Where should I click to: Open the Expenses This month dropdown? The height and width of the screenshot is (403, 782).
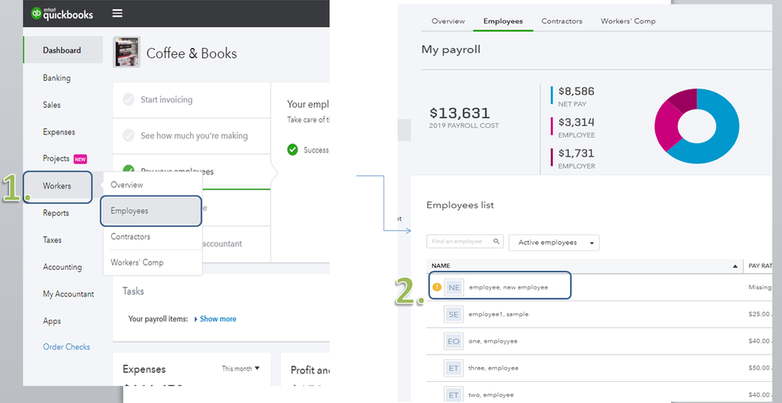tap(240, 368)
